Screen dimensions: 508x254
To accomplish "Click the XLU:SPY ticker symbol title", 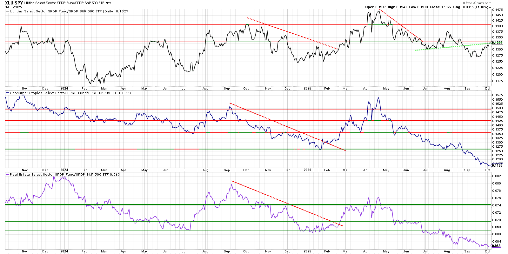I will point(14,3).
